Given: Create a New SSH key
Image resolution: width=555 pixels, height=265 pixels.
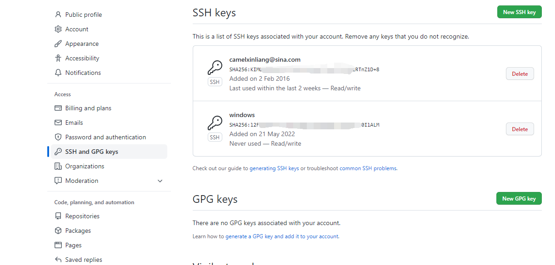Looking at the screenshot, I should click(519, 12).
